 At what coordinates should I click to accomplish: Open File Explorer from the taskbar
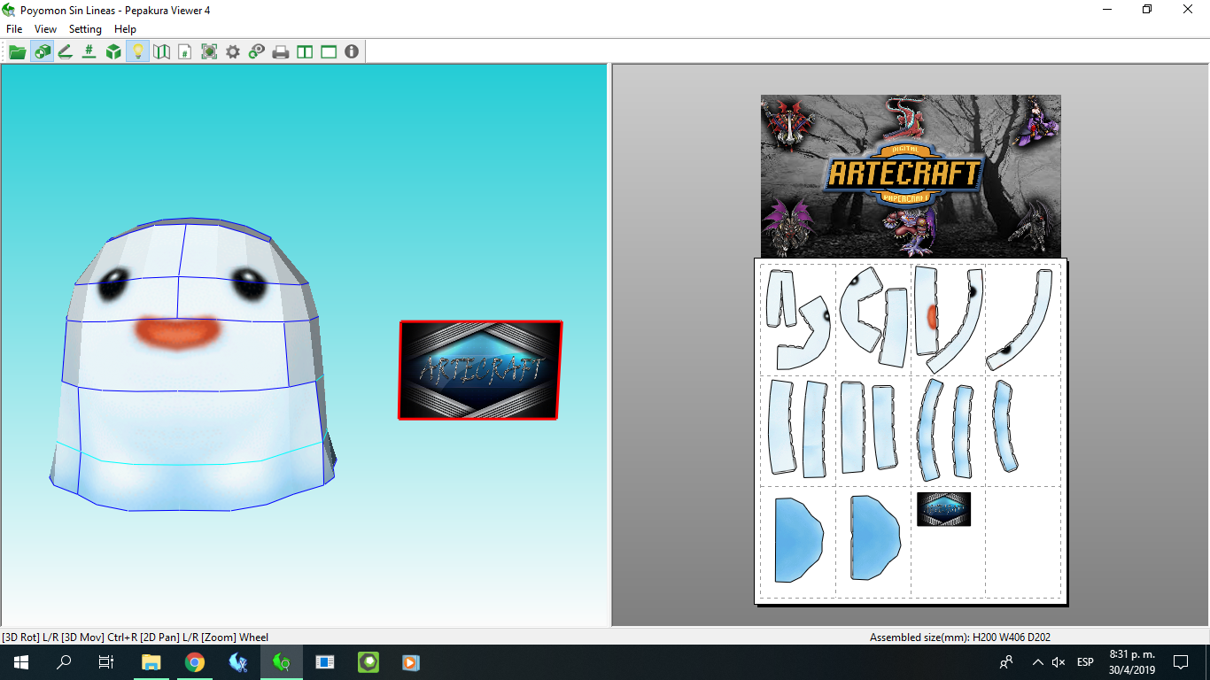pyautogui.click(x=151, y=662)
